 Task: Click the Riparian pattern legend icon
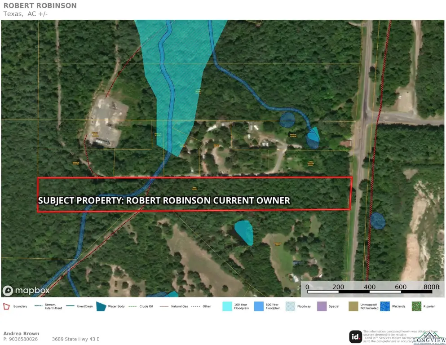(x=416, y=306)
